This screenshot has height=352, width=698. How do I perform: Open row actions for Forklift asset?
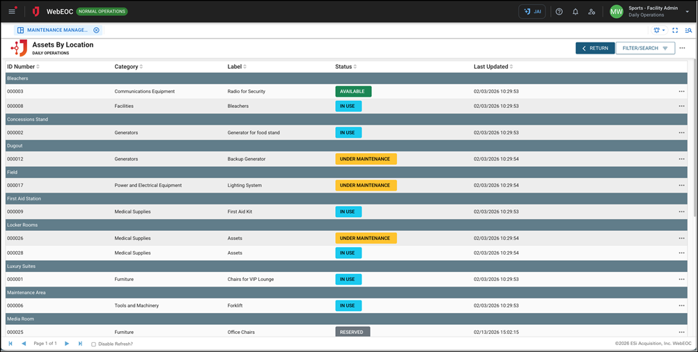point(681,305)
